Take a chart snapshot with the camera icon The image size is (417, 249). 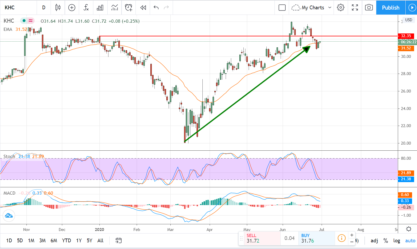[x=369, y=8]
